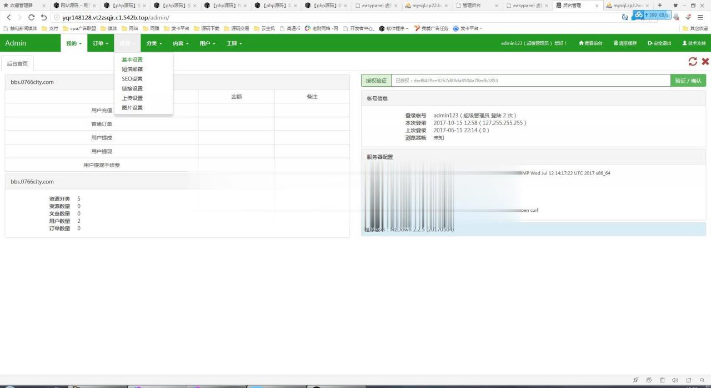Go back to the previous page
This screenshot has height=388, width=711.
click(8, 17)
